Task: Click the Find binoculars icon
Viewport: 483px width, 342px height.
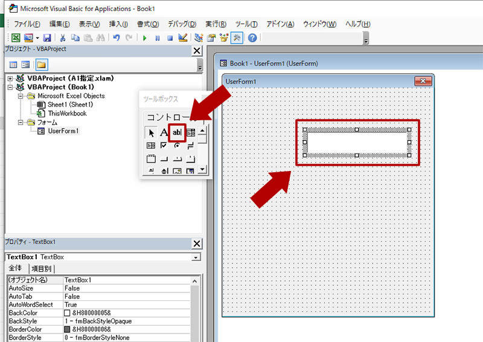Action: pyautogui.click(x=100, y=38)
